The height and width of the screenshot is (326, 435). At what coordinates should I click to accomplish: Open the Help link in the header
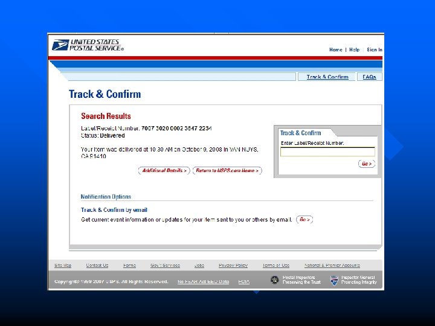tap(354, 50)
